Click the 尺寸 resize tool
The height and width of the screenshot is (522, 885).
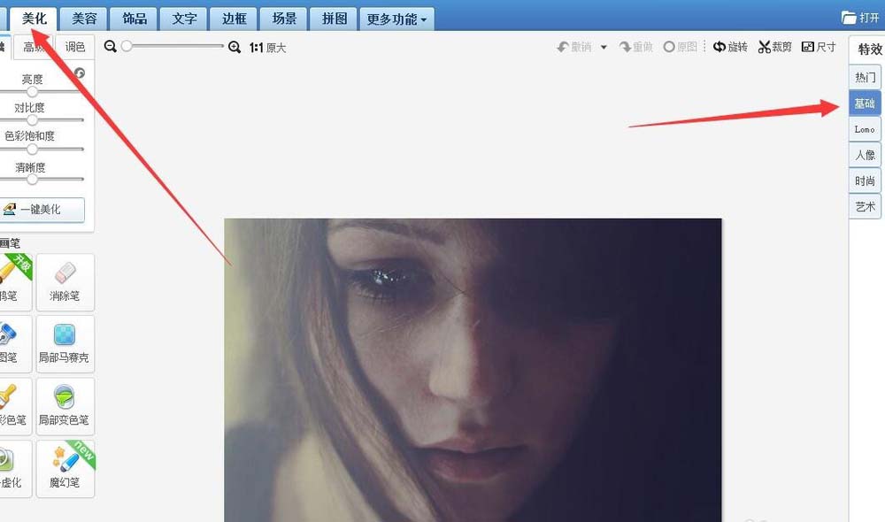(x=819, y=47)
